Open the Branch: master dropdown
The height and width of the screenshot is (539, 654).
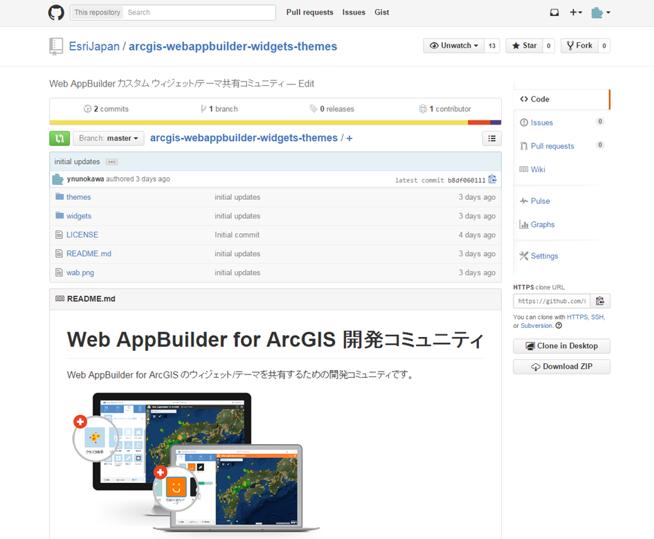[x=109, y=138]
